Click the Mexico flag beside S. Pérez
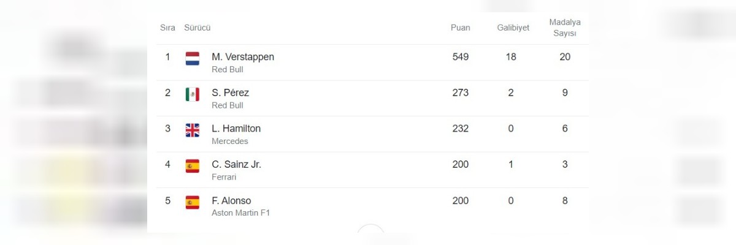The height and width of the screenshot is (245, 736). [192, 94]
